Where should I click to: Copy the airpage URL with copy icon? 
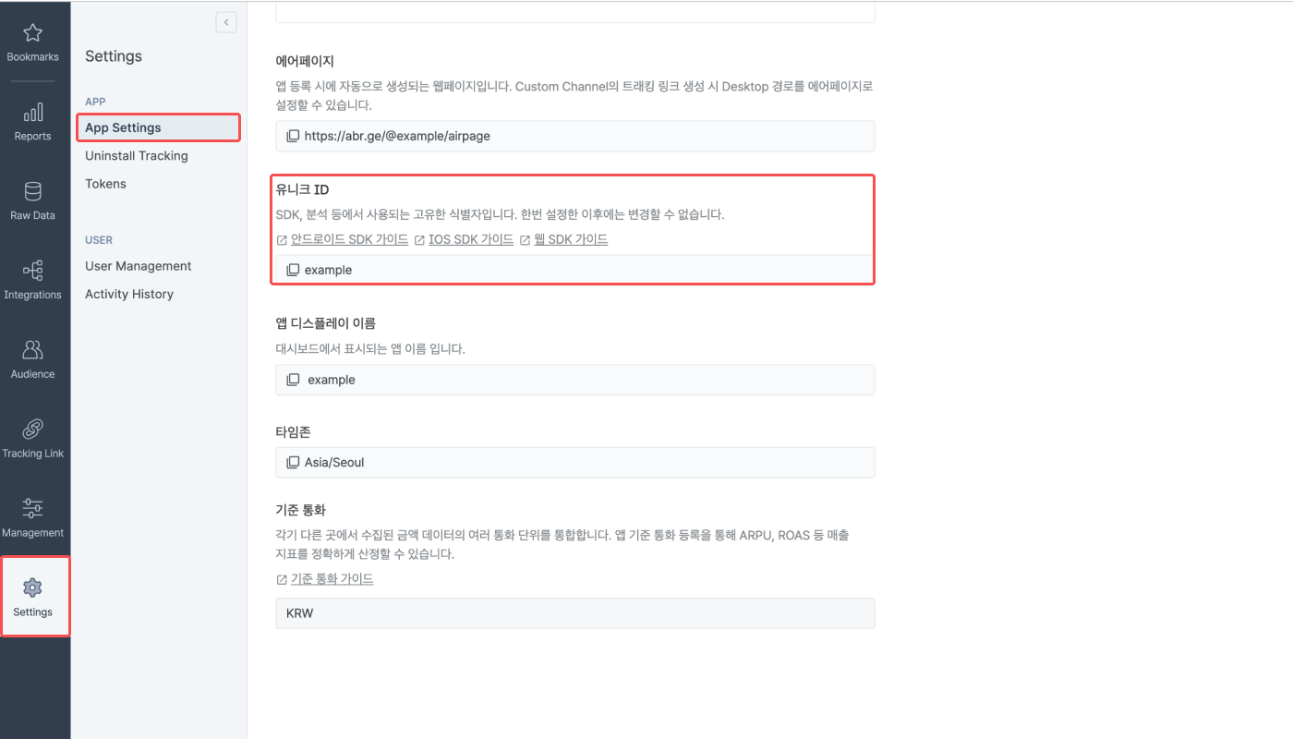293,136
